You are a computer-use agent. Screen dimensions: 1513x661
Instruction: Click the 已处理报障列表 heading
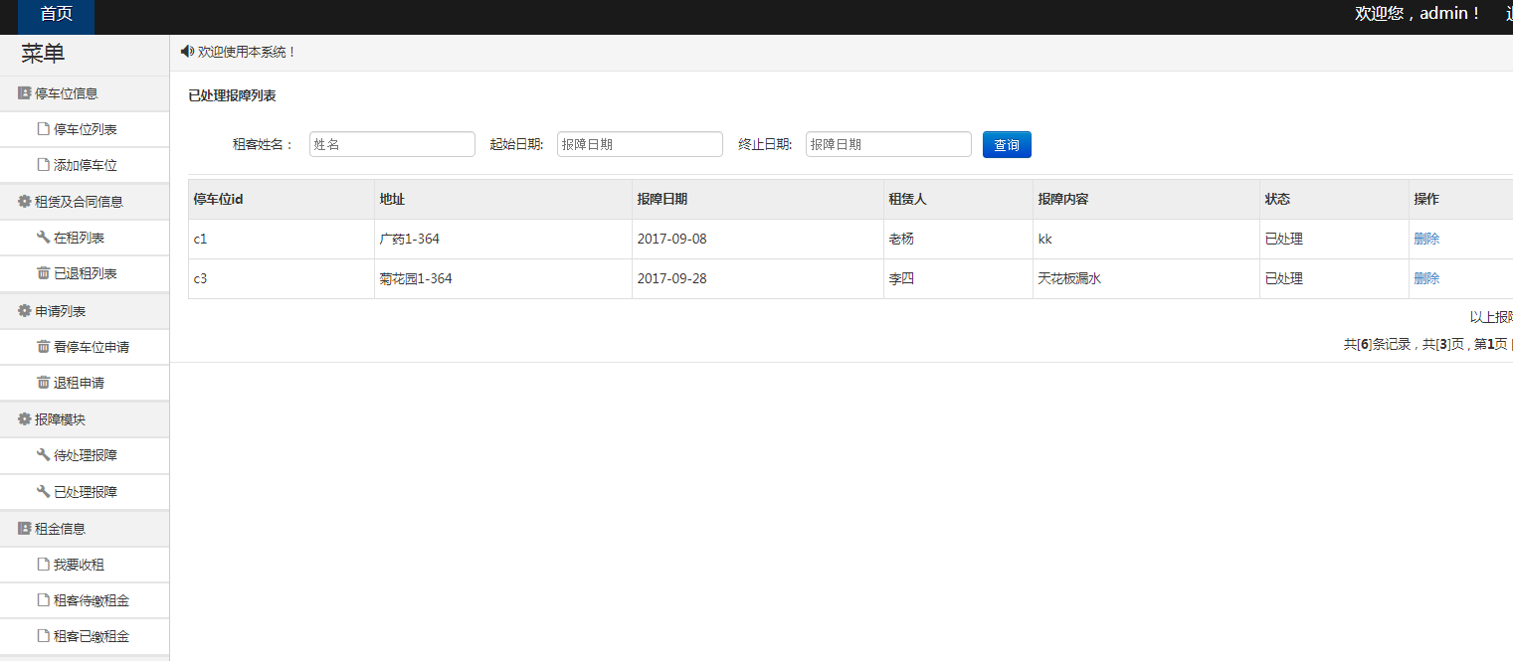tap(232, 95)
